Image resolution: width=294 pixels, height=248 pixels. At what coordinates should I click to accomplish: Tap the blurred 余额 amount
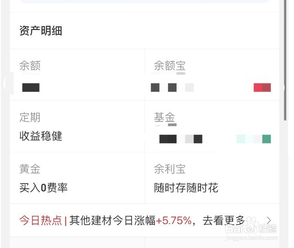point(31,88)
